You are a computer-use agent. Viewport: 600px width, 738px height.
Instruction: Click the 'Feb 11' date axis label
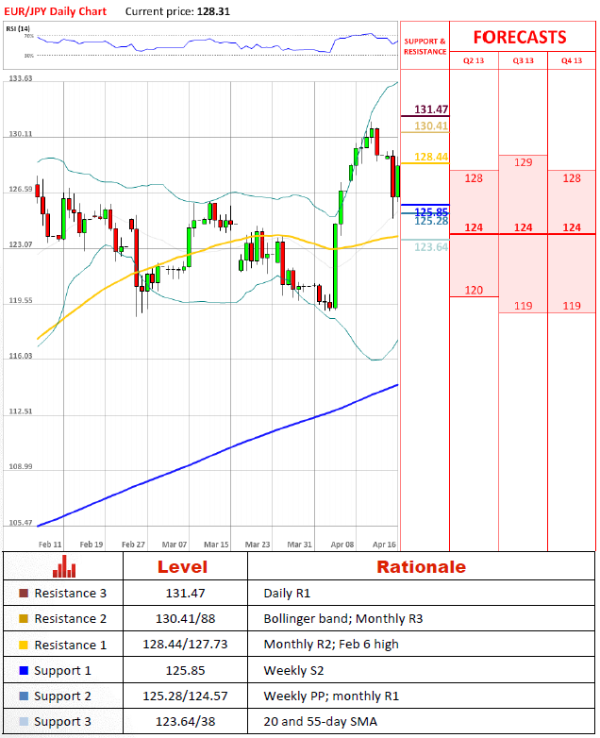[50, 545]
